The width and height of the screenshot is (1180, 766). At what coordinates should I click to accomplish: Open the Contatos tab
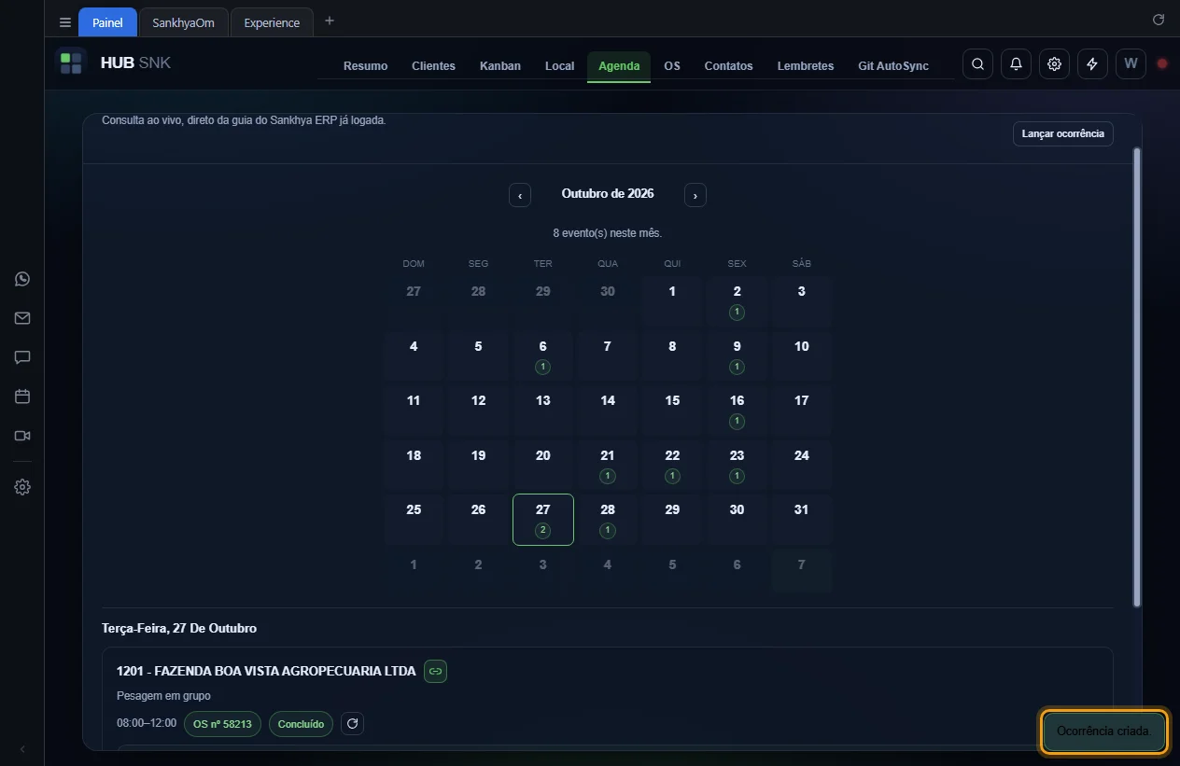[x=728, y=66]
